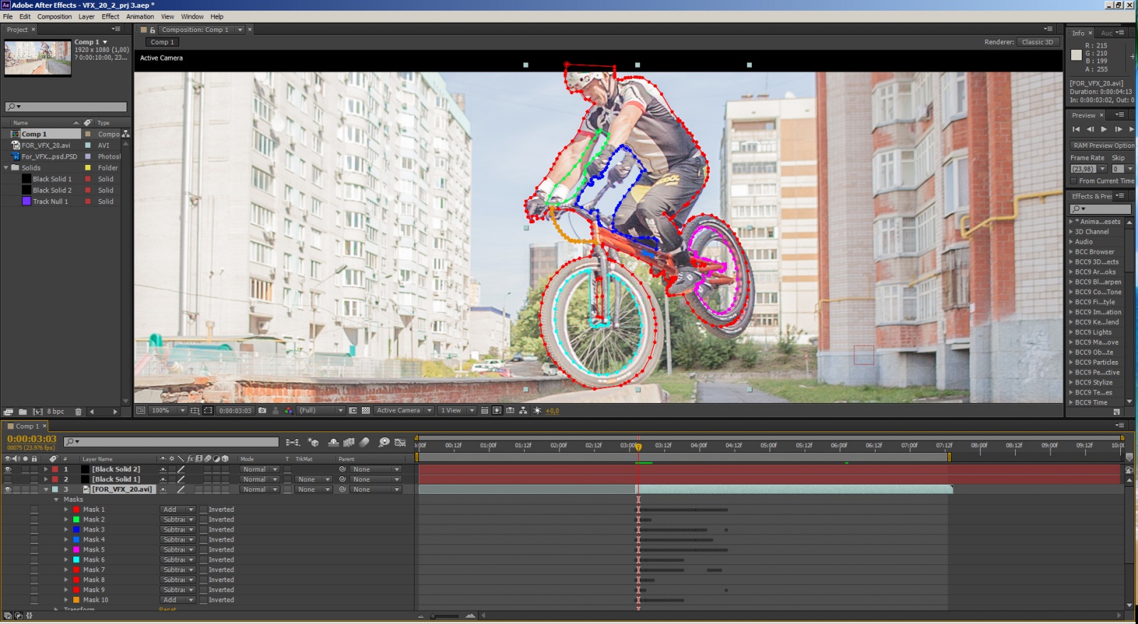Select FOR_VFX_20.avi in the Project panel
Viewport: 1138px width, 624px height.
[46, 145]
